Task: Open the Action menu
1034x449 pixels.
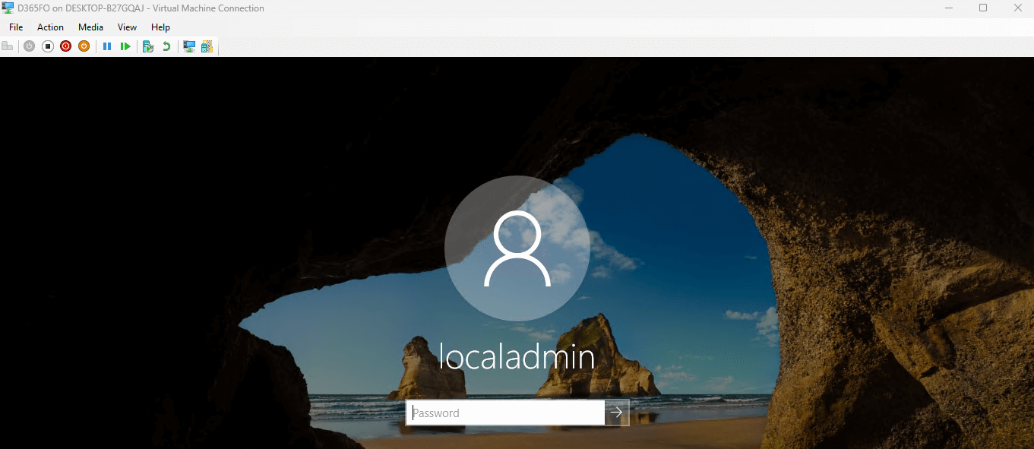Action: point(51,27)
